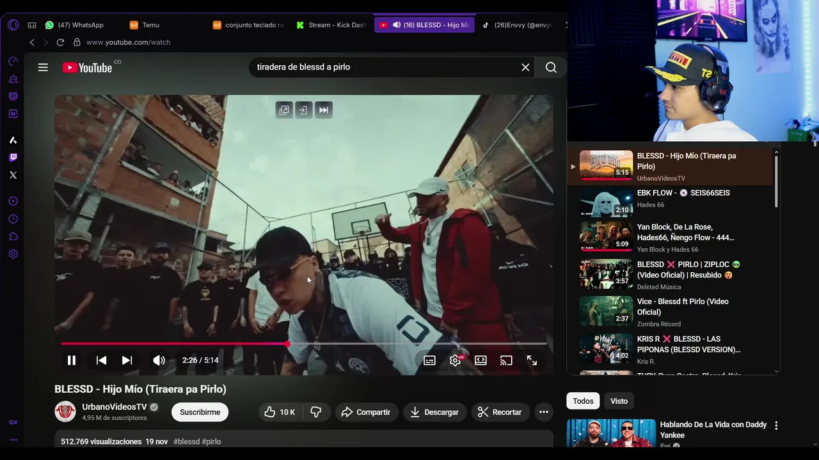Click the #blessd hashtag link
Image resolution: width=819 pixels, height=460 pixels.
tap(186, 441)
